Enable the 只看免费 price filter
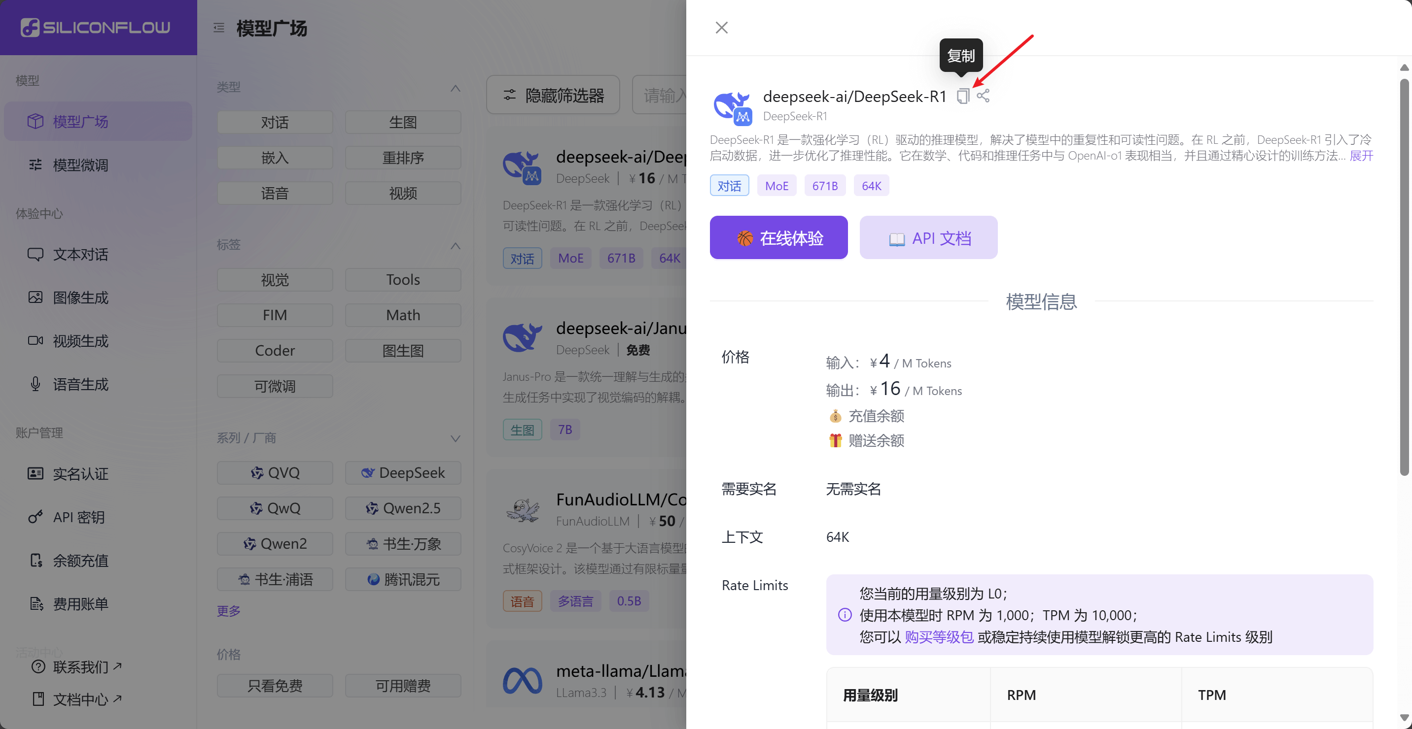This screenshot has height=729, width=1412. point(275,685)
